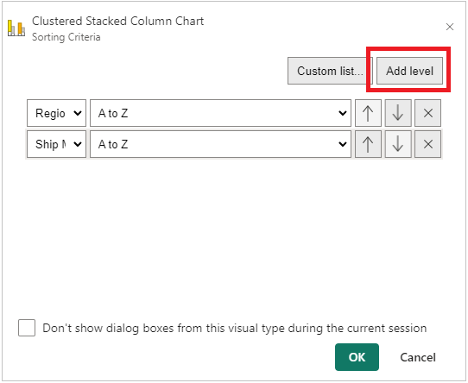Move the Ship Mode level down
The width and height of the screenshot is (468, 383).
coord(398,144)
